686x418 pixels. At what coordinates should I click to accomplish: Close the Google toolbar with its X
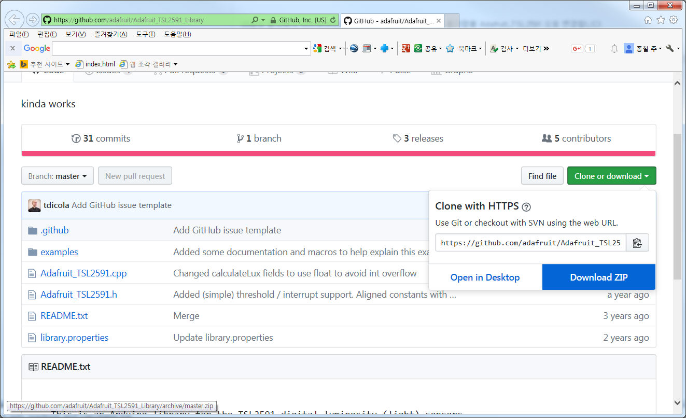point(13,48)
